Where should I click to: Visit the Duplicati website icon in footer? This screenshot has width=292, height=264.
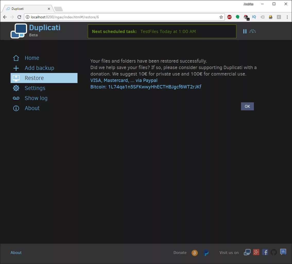[247, 252]
